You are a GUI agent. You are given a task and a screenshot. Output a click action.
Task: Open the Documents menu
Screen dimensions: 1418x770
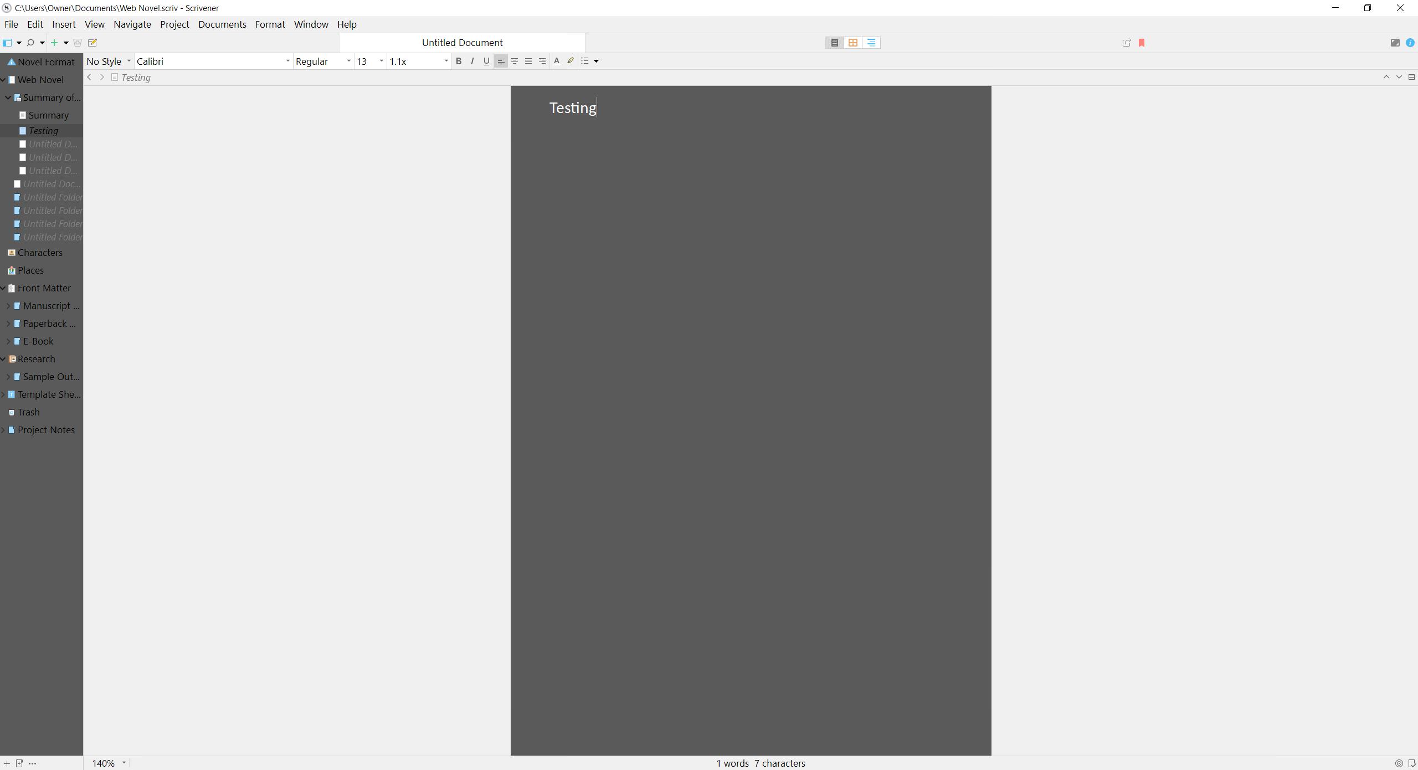pyautogui.click(x=222, y=24)
